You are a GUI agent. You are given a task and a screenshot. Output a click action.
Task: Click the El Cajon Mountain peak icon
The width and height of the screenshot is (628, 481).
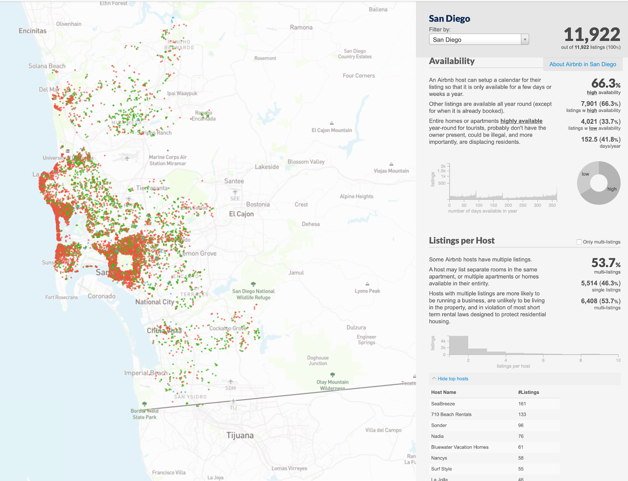click(332, 123)
